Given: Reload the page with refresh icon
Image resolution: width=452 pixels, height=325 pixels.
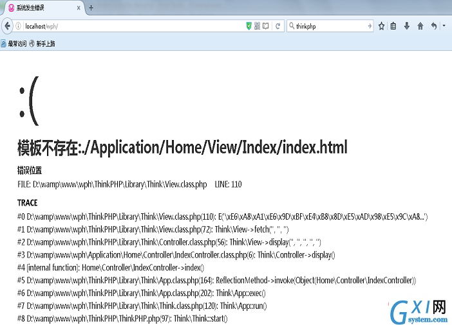Looking at the screenshot, I should pyautogui.click(x=278, y=26).
